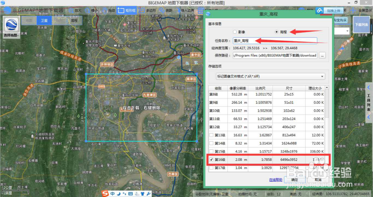This screenshot has height=197, width=373.
Task: Expand the 选择地图 map chooser dropdown
Action: coord(11,35)
